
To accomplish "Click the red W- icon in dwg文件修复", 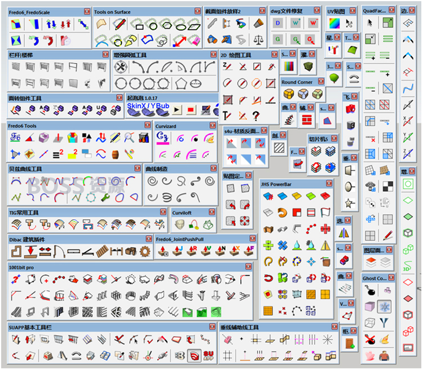I will click(x=313, y=23).
